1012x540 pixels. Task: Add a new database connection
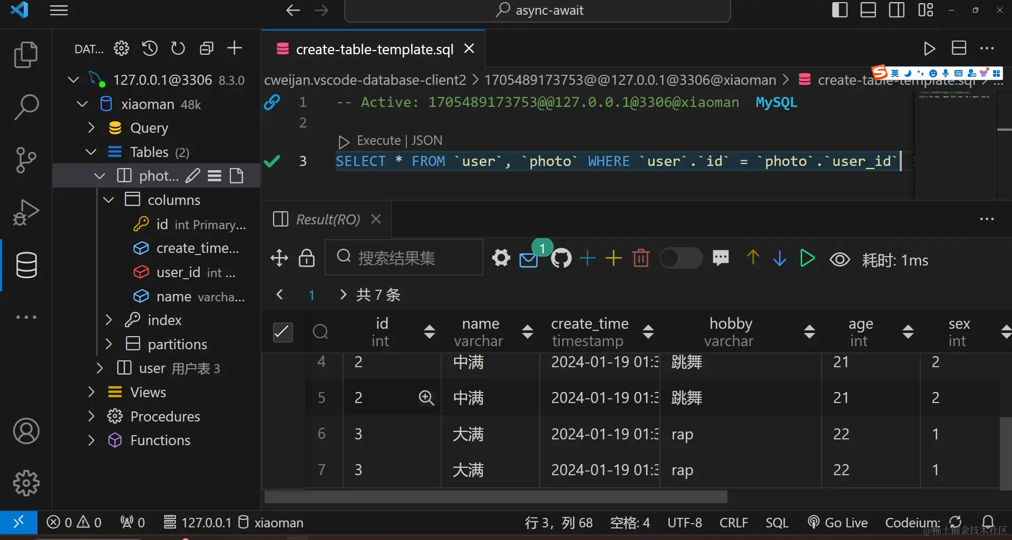pyautogui.click(x=235, y=48)
